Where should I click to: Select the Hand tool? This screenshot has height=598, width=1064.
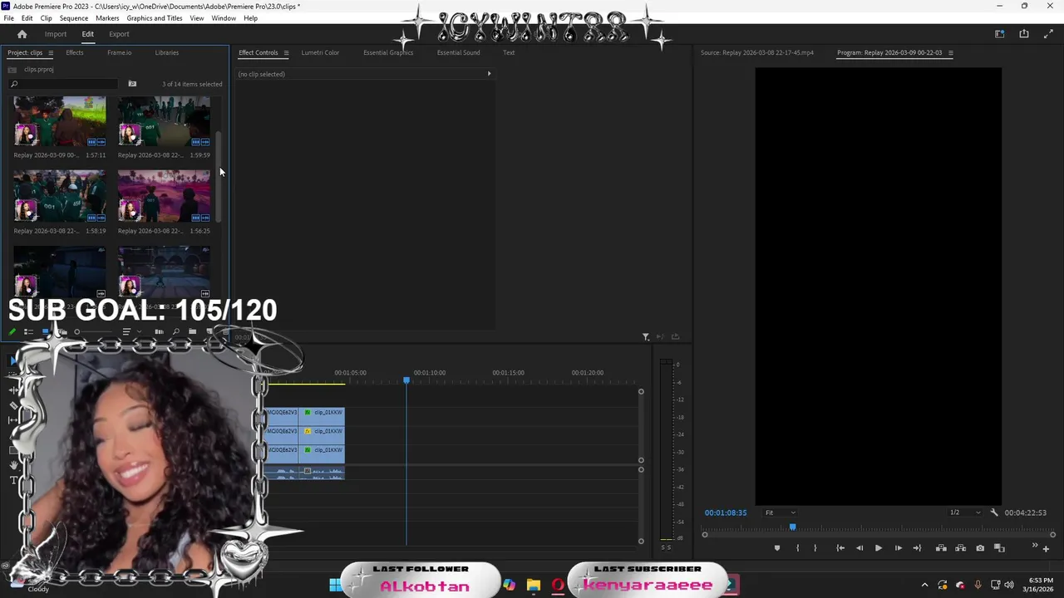pos(14,464)
